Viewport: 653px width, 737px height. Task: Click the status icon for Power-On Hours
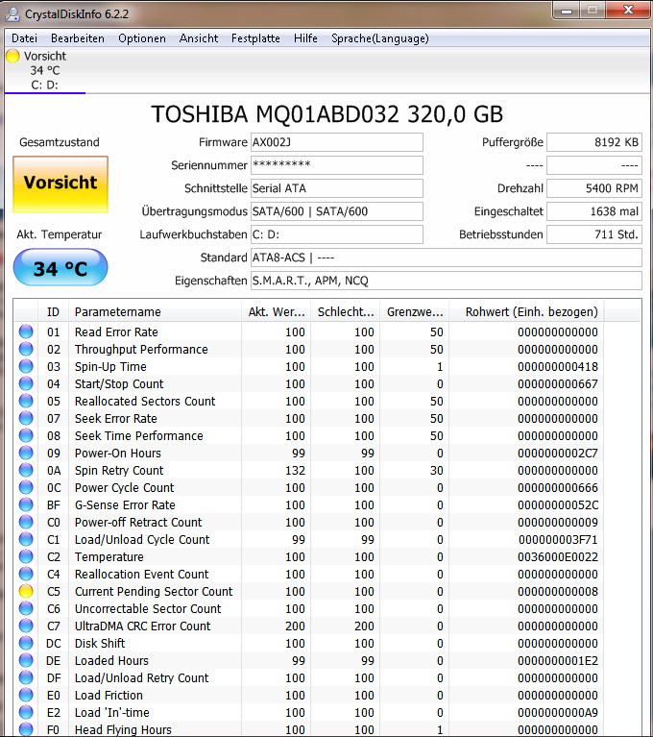(26, 454)
